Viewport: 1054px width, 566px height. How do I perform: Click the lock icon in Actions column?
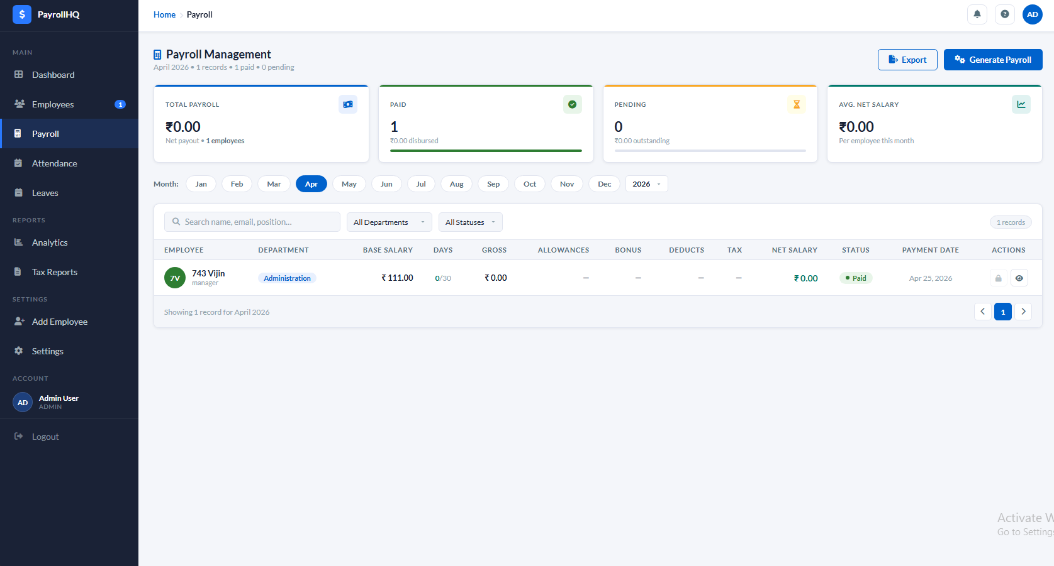point(998,278)
